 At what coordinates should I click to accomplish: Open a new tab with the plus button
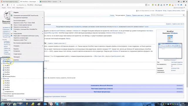pos(60,1)
